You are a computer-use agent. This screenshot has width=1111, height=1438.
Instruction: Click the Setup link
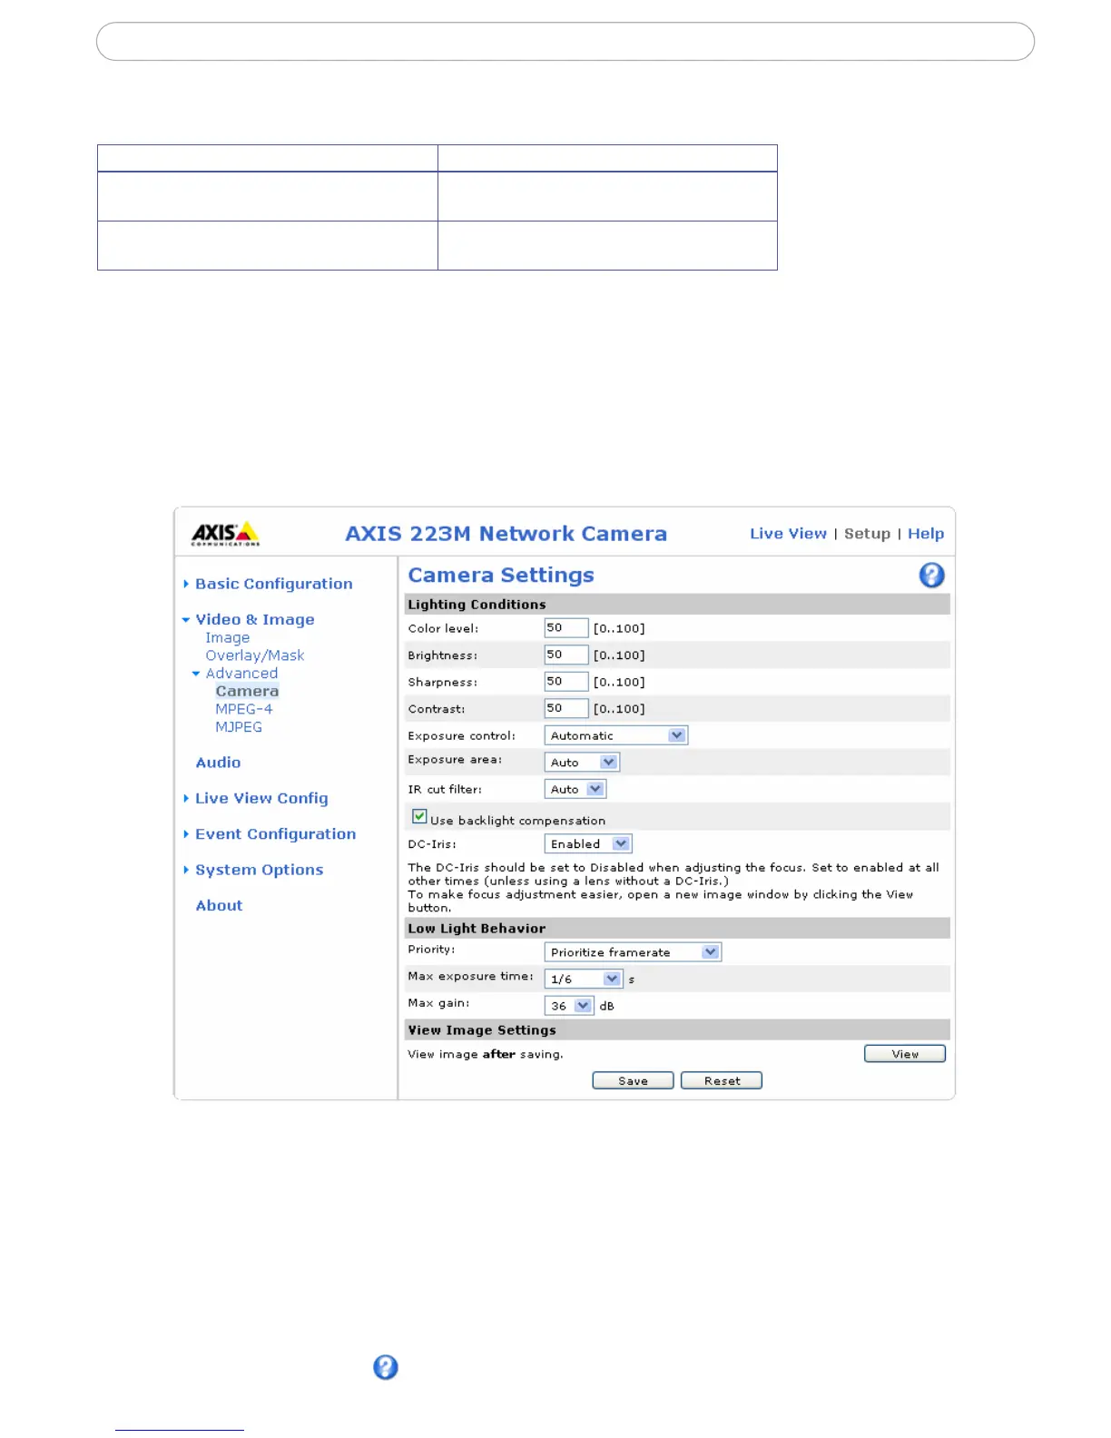tap(867, 534)
